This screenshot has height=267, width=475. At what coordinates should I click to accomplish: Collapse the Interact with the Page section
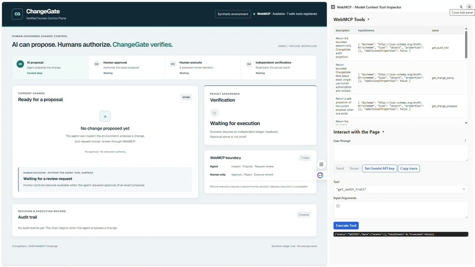click(383, 132)
